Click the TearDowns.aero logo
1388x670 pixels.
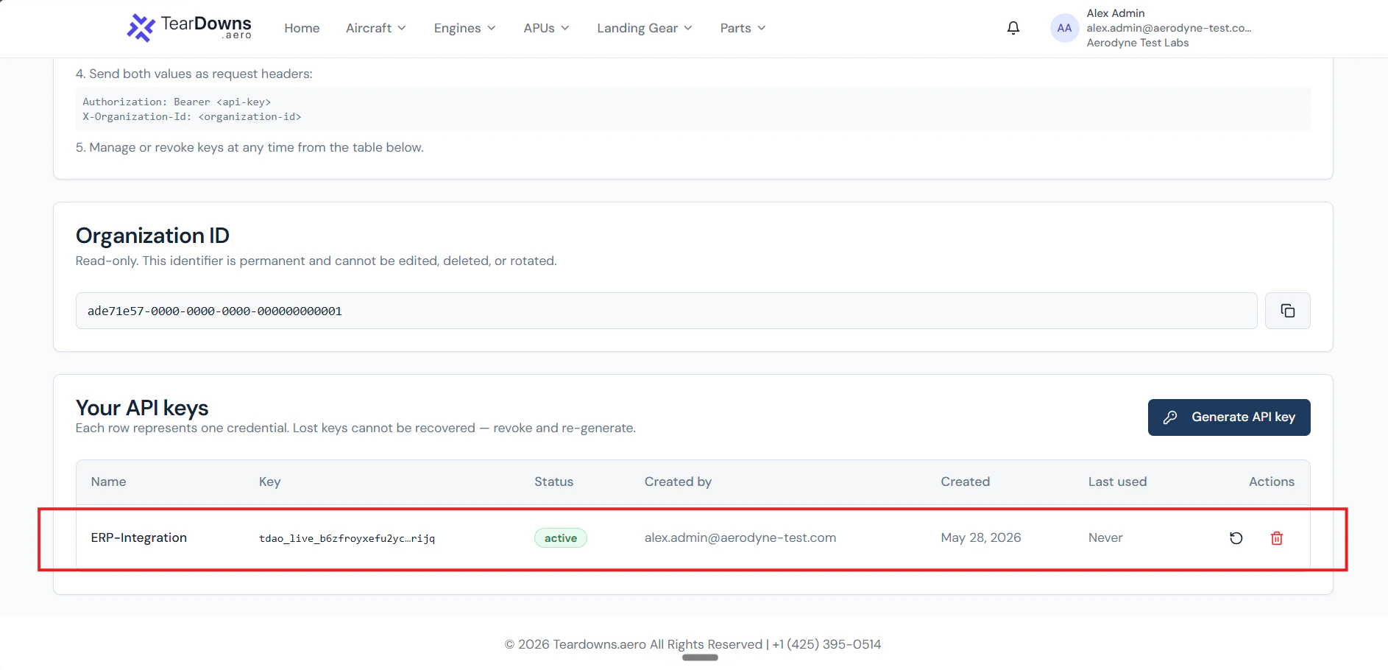tap(189, 28)
